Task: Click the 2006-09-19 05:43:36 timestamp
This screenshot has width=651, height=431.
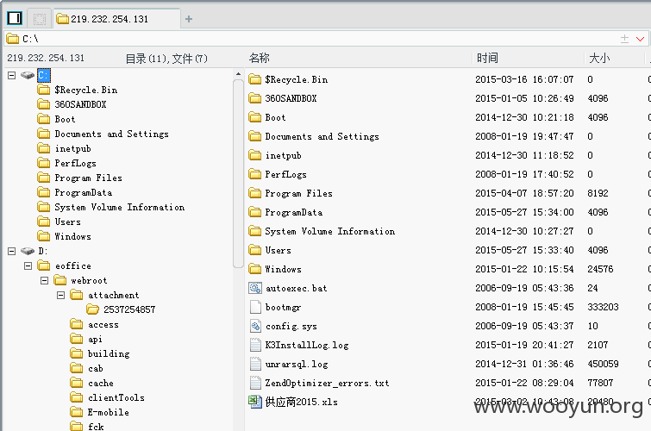Action: [524, 288]
